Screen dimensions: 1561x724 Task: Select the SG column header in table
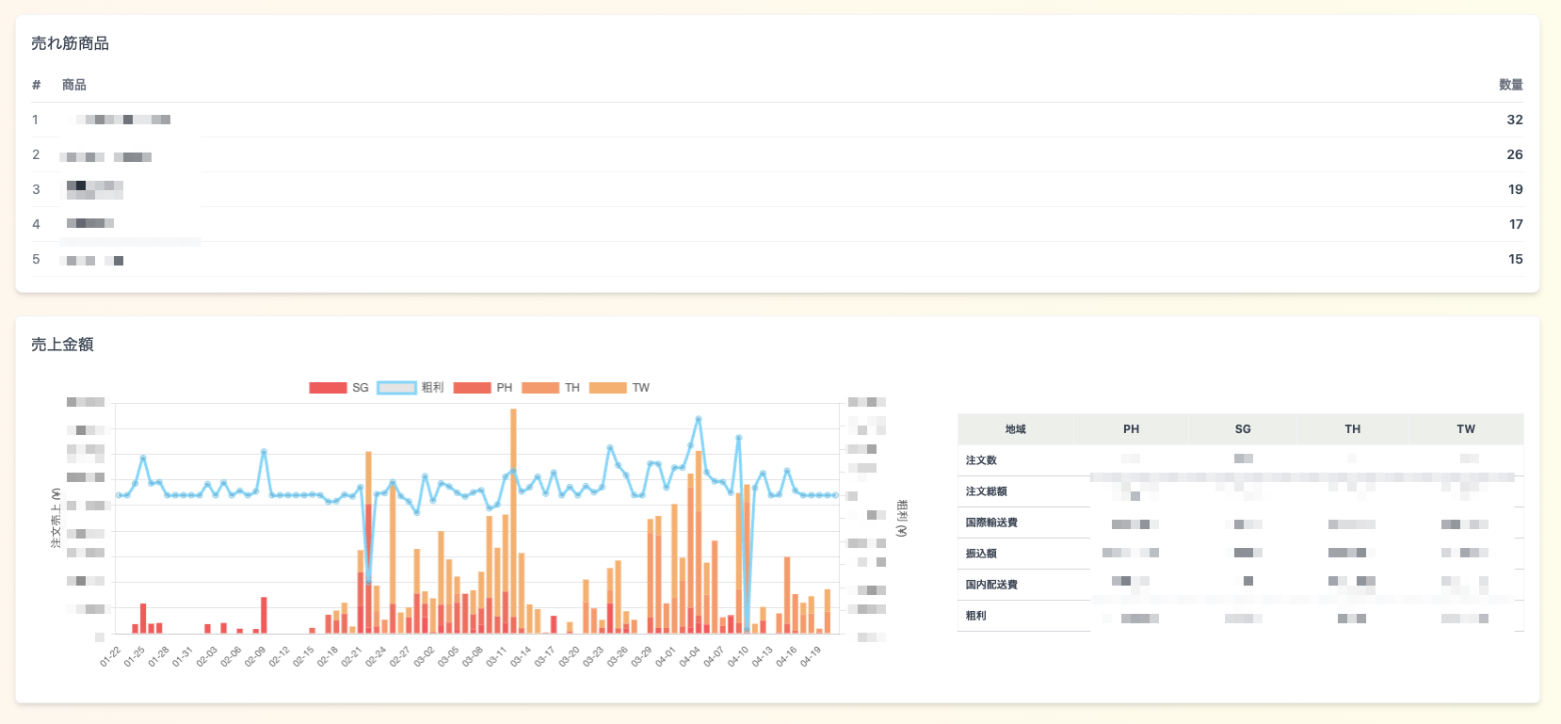[1243, 429]
